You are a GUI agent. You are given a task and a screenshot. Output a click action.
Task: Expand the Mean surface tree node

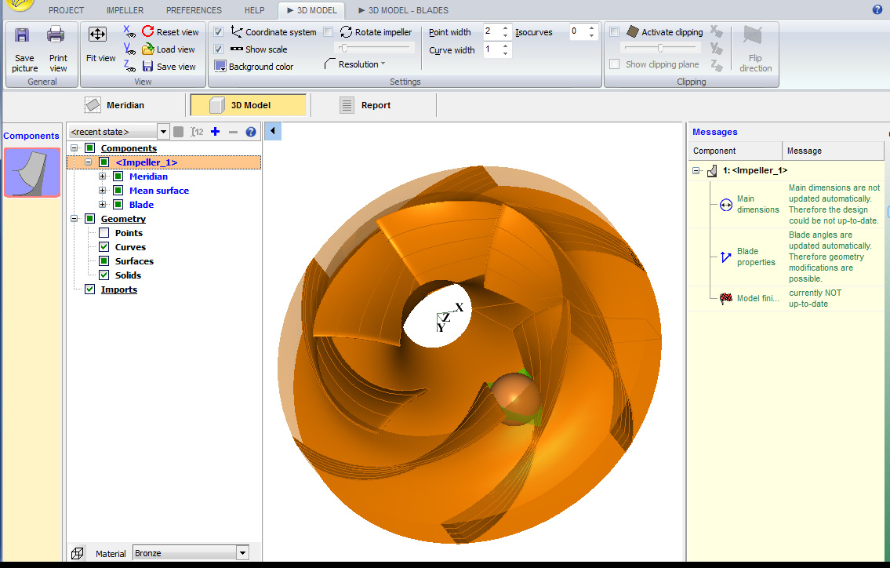point(102,191)
